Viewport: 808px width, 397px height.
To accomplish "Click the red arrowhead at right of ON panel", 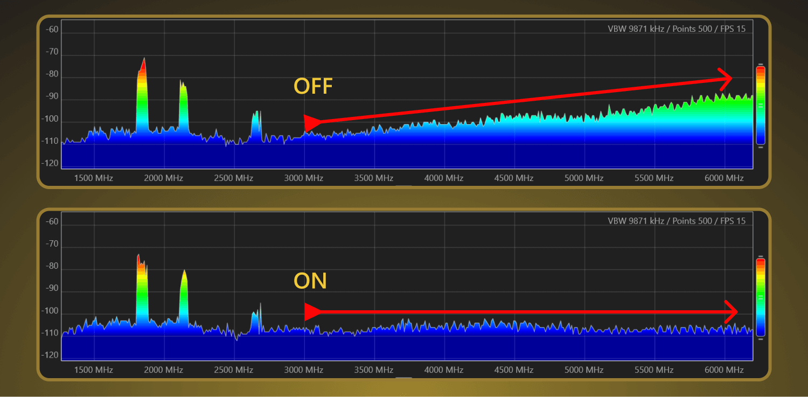I will click(x=731, y=312).
